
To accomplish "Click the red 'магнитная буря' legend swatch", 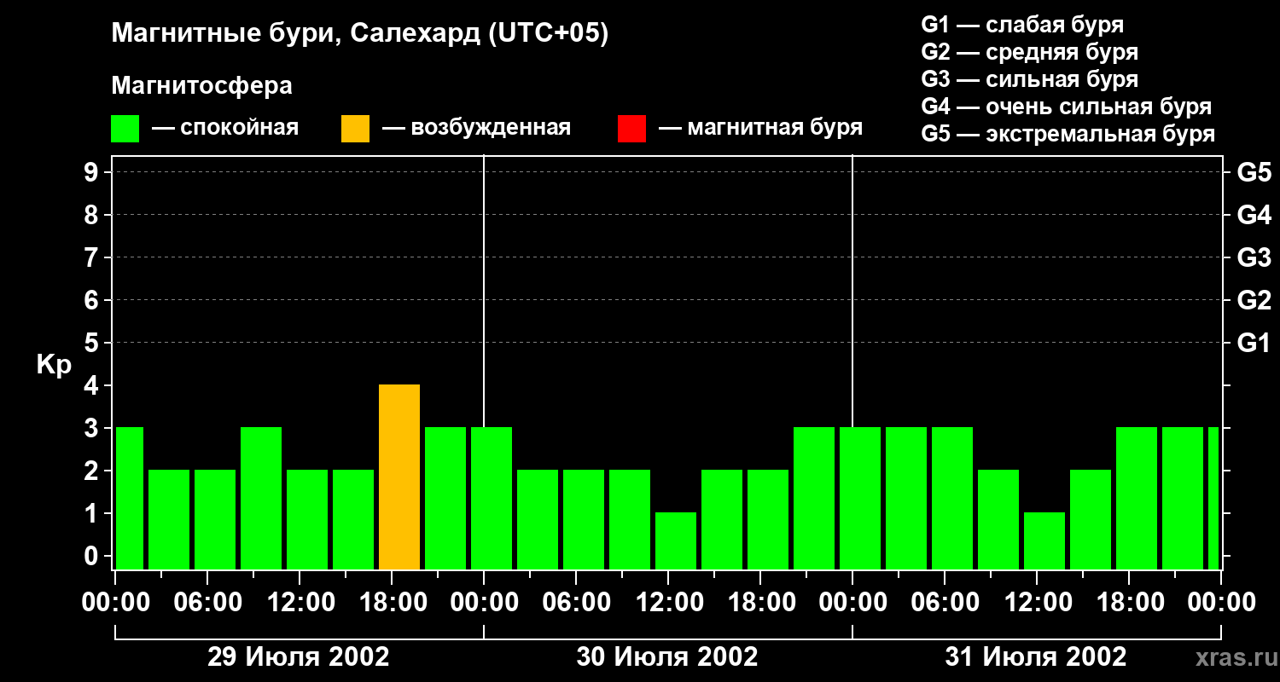I will point(631,129).
